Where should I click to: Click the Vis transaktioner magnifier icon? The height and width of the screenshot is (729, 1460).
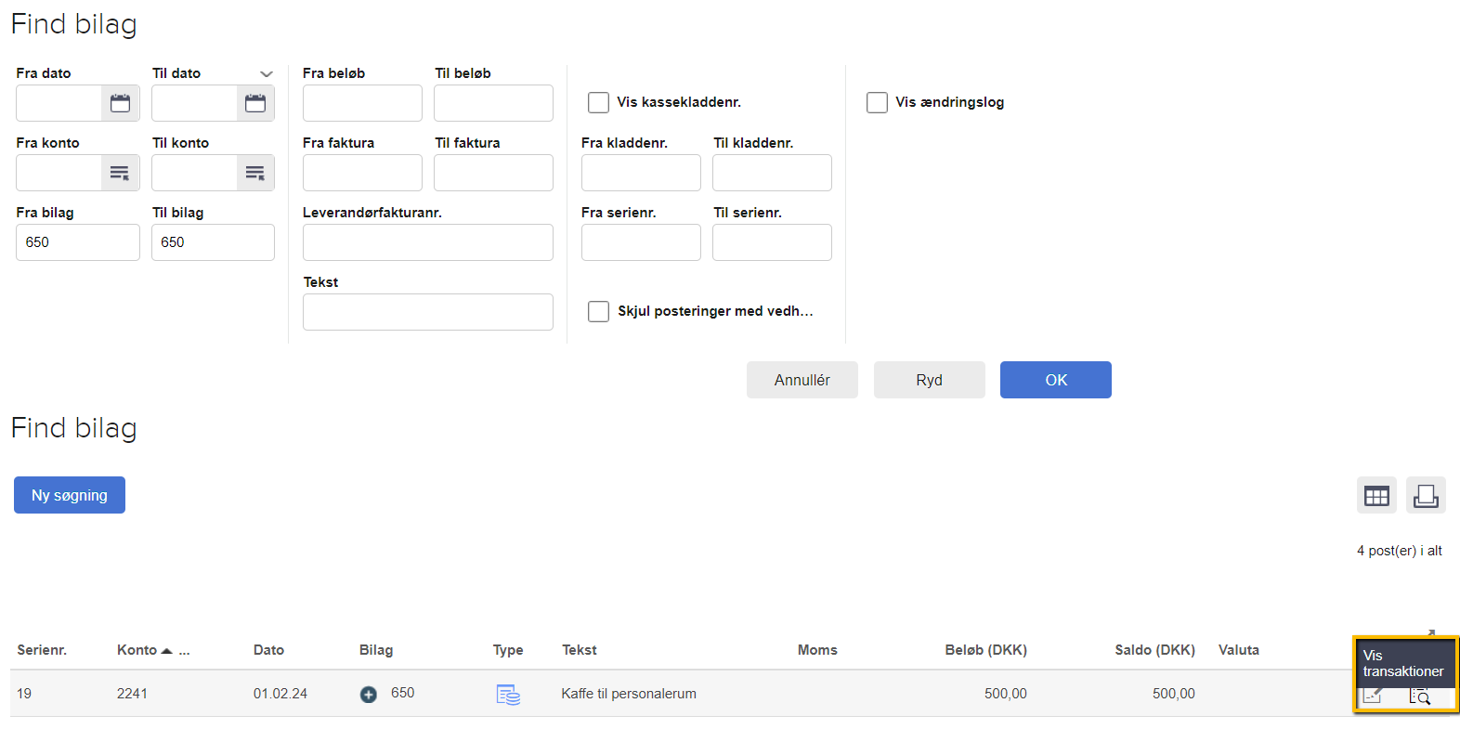pos(1420,696)
